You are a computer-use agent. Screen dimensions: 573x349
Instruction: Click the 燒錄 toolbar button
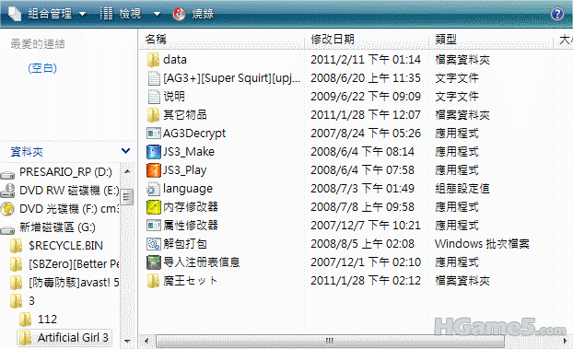[x=193, y=14]
